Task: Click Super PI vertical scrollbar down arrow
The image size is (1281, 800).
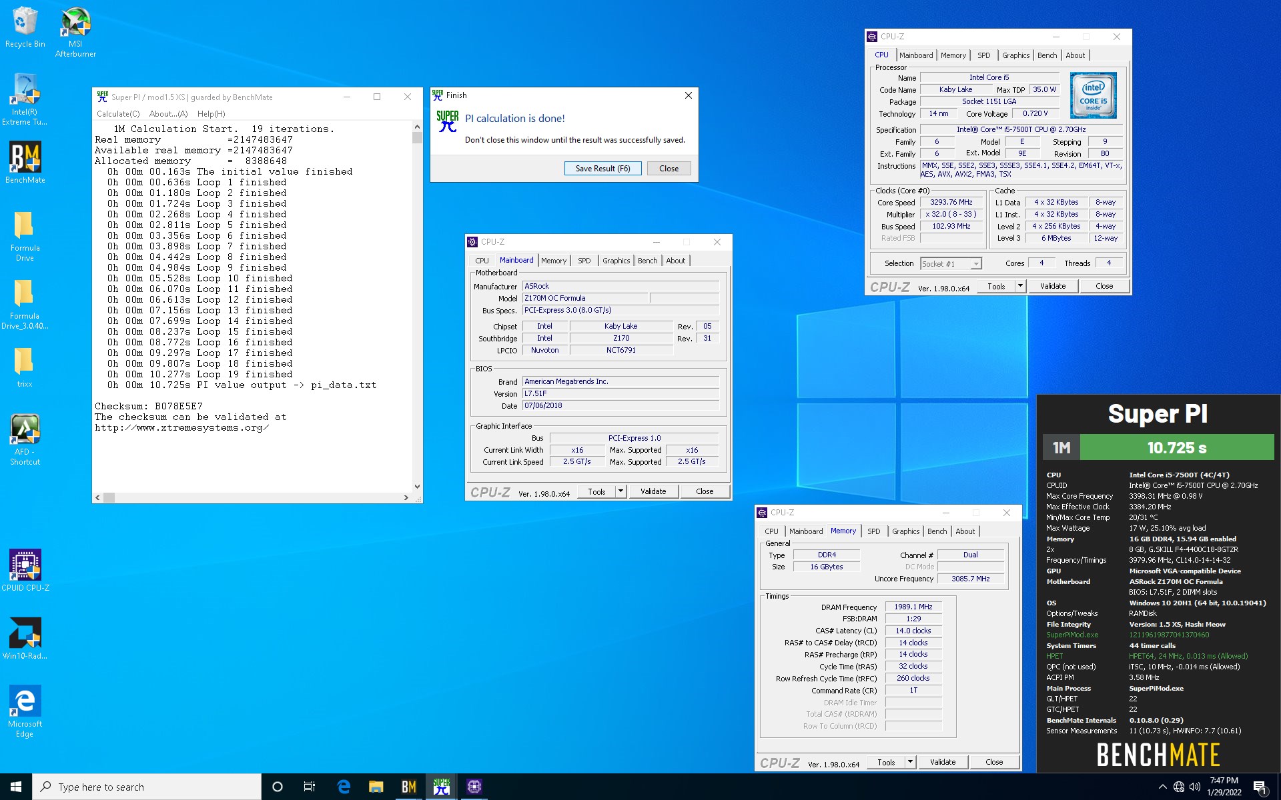Action: pyautogui.click(x=417, y=487)
